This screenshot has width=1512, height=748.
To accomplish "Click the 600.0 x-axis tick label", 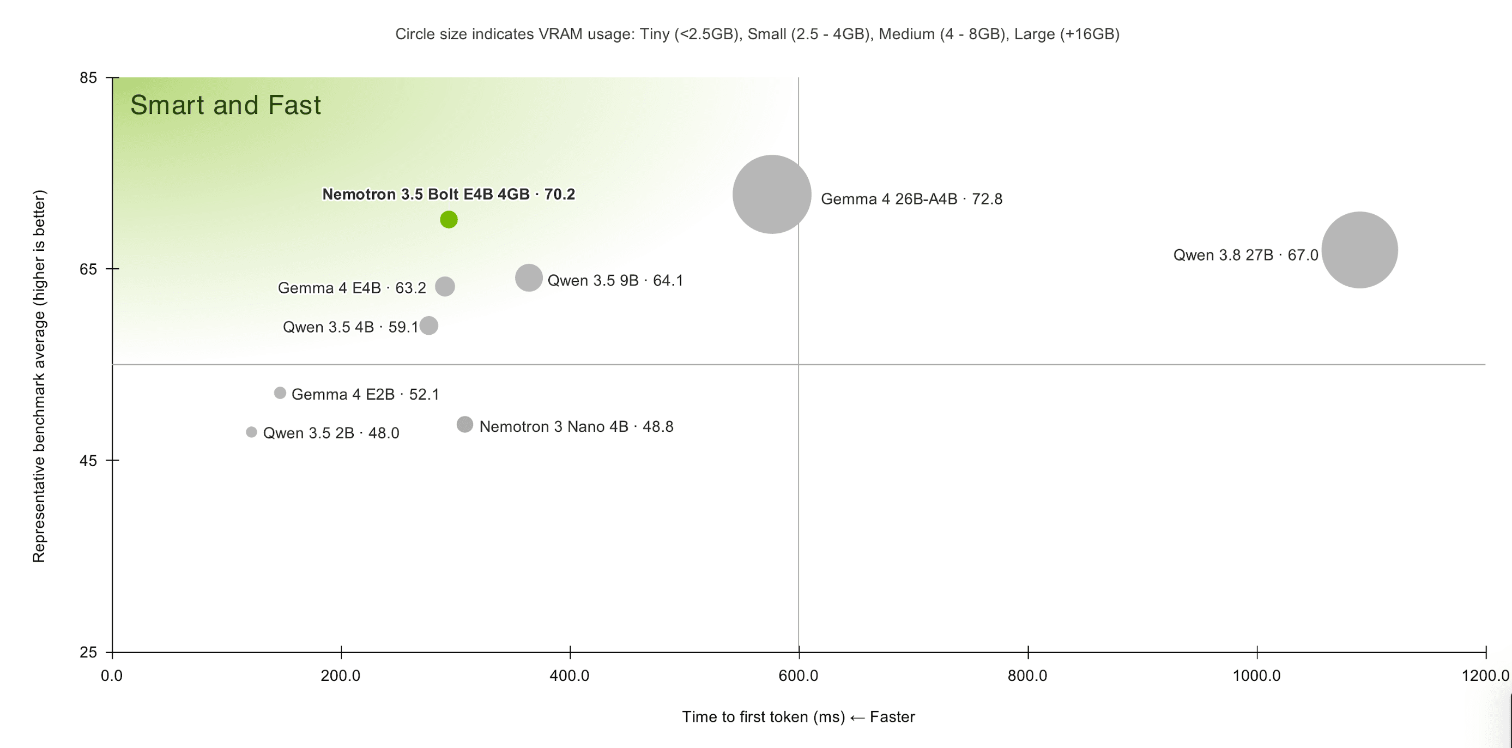I will click(799, 676).
